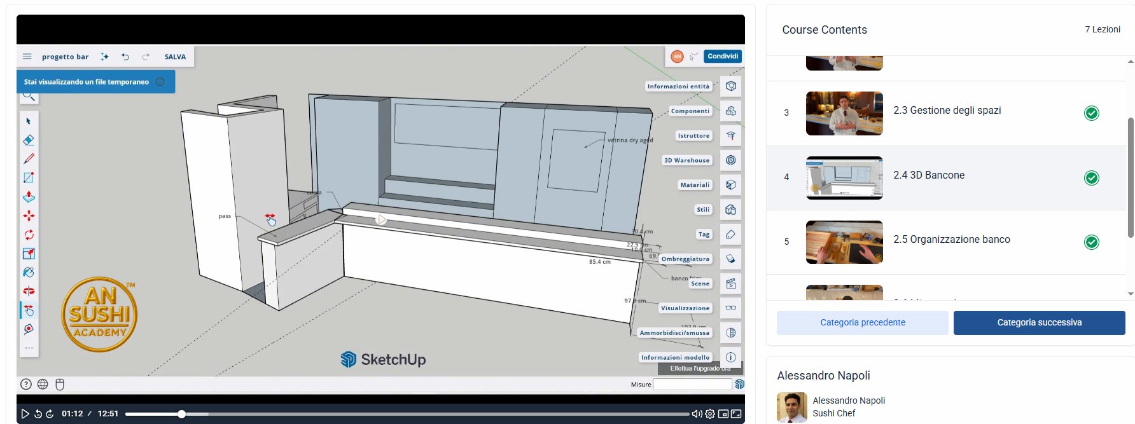Select the Move tool
Screen dimensions: 1135x424
point(29,216)
